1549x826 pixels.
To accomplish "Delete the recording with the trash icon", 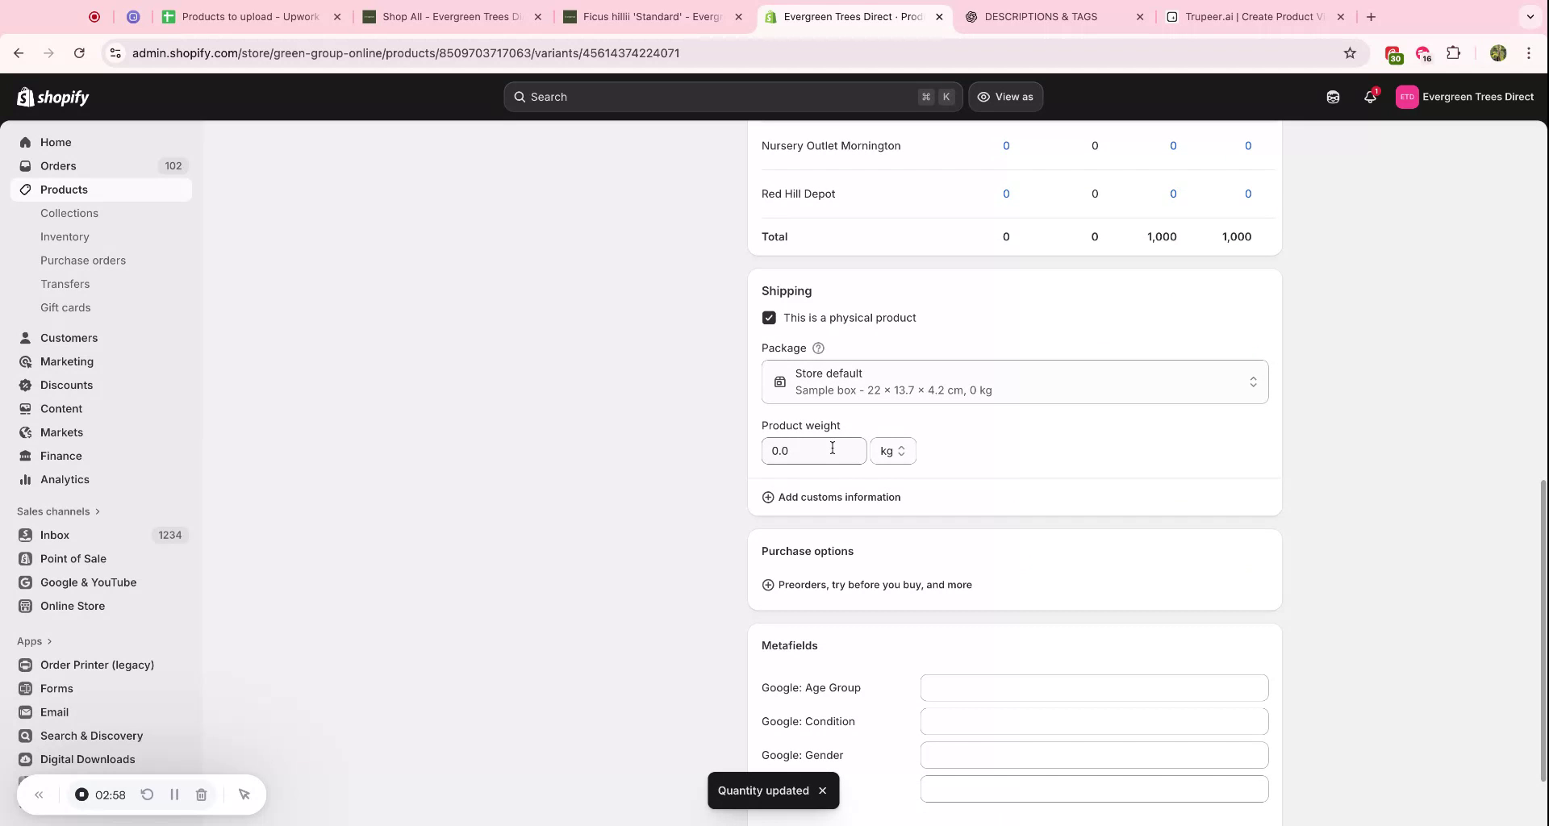I will click(x=202, y=795).
